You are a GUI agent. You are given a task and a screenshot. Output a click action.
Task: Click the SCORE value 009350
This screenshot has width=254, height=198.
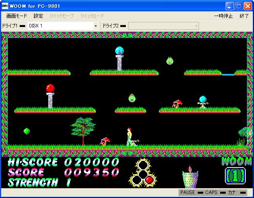pos(92,172)
